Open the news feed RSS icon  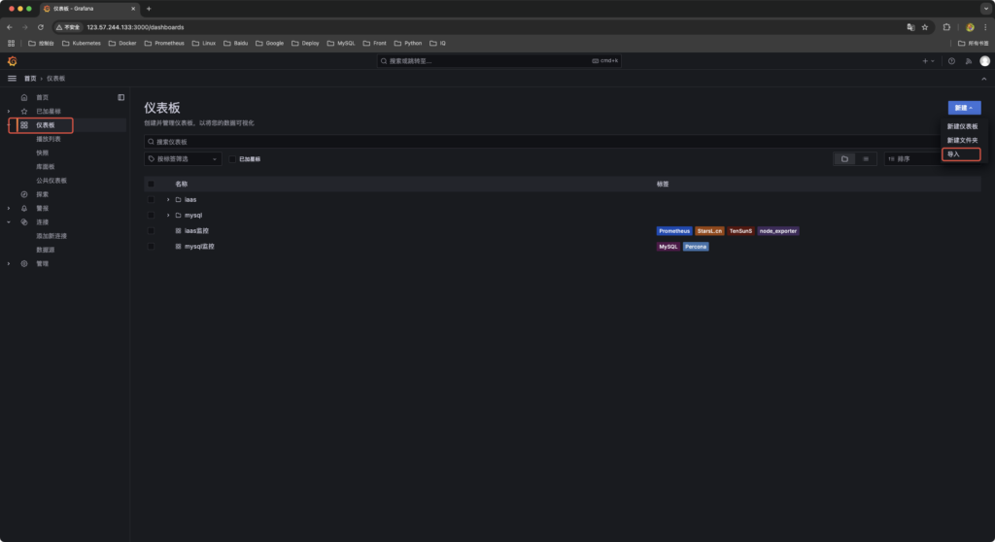pyautogui.click(x=968, y=61)
